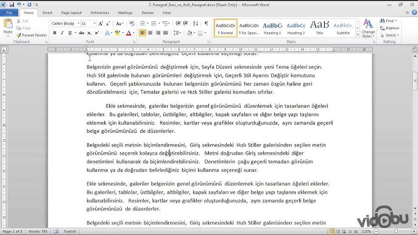Justify the paragraph text
The height and width of the screenshot is (235, 418).
pyautogui.click(x=166, y=33)
